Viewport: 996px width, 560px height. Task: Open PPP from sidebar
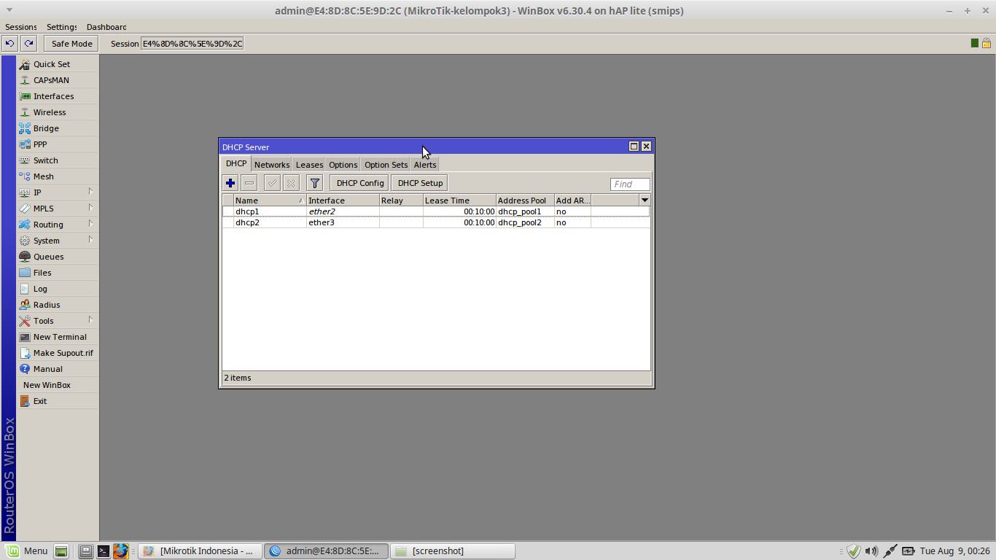[x=58, y=144]
